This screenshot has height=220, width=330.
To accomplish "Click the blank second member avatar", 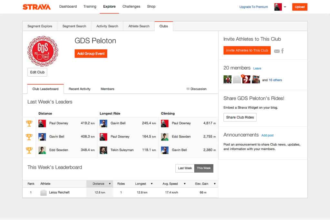I will coord(237,79).
